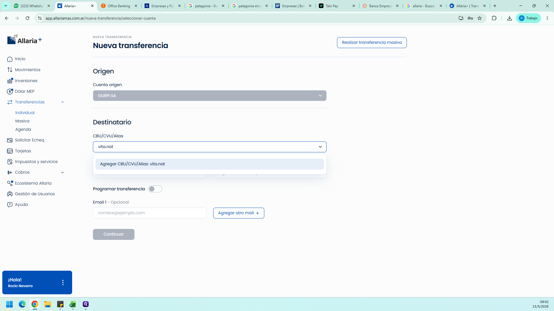Open the Chrome tab search dropdown
Screen dimensions: 554x311
pyautogui.click(x=6, y=6)
